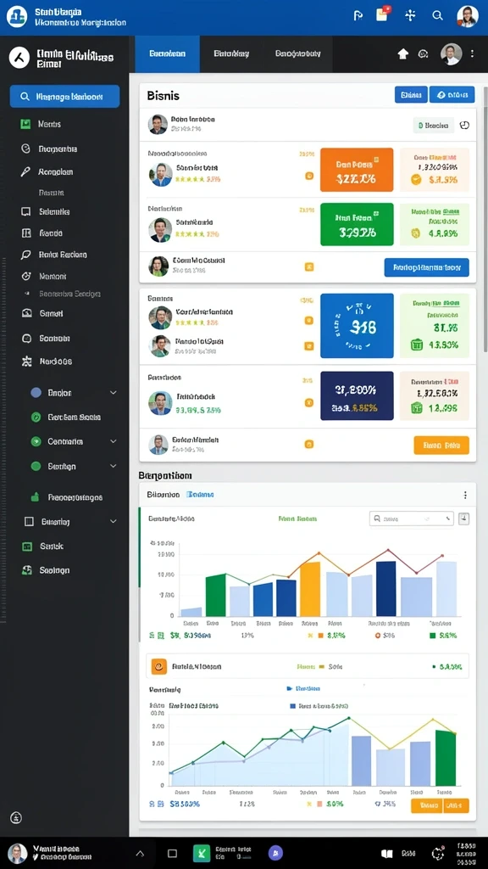The height and width of the screenshot is (869, 488).
Task: Open the kebab menu in the dark header bar
Action: pyautogui.click(x=472, y=53)
